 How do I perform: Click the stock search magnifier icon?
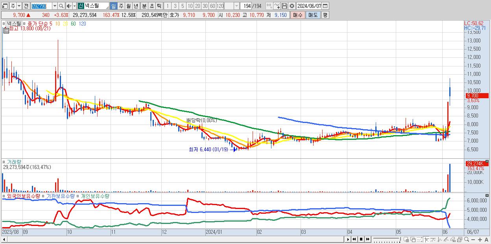[x=61, y=6]
